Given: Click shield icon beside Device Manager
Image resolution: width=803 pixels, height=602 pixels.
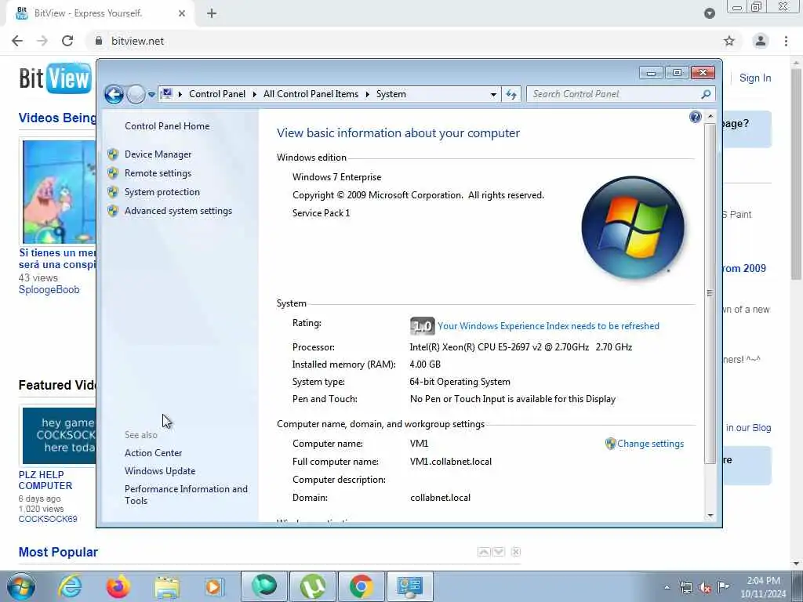Looking at the screenshot, I should pyautogui.click(x=113, y=154).
